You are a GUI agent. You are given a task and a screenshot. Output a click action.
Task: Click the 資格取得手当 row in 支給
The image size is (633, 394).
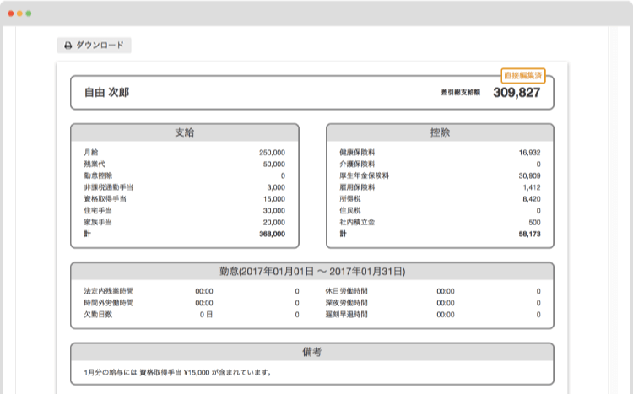coord(104,199)
